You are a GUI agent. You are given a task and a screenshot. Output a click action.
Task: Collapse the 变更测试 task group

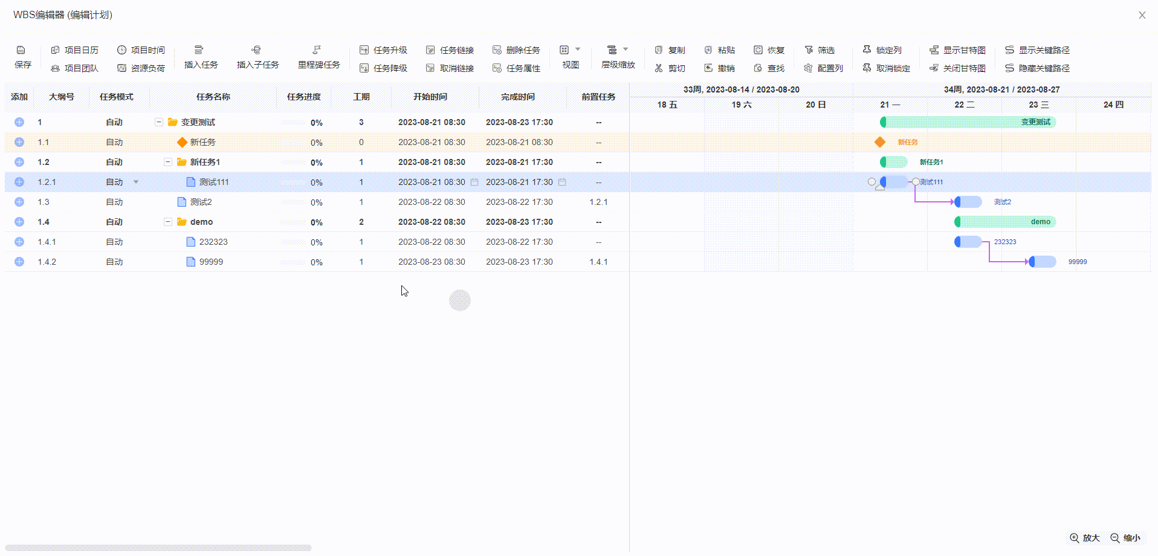[x=159, y=122]
